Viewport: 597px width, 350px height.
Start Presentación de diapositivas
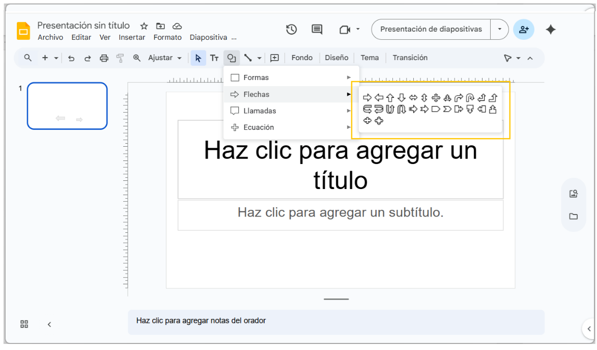431,30
